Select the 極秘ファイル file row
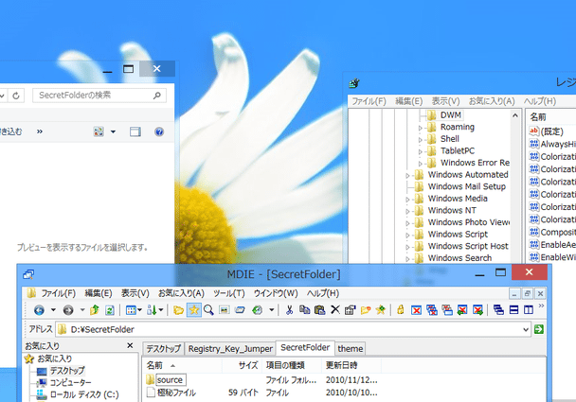This screenshot has height=402, width=576. [176, 393]
